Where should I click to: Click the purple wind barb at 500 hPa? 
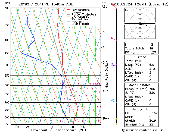[x=114, y=65]
